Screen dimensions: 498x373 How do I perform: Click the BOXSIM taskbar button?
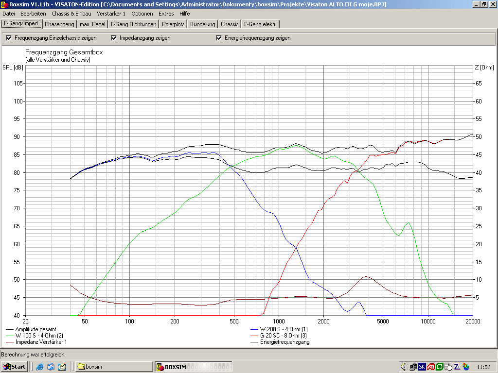click(x=193, y=367)
